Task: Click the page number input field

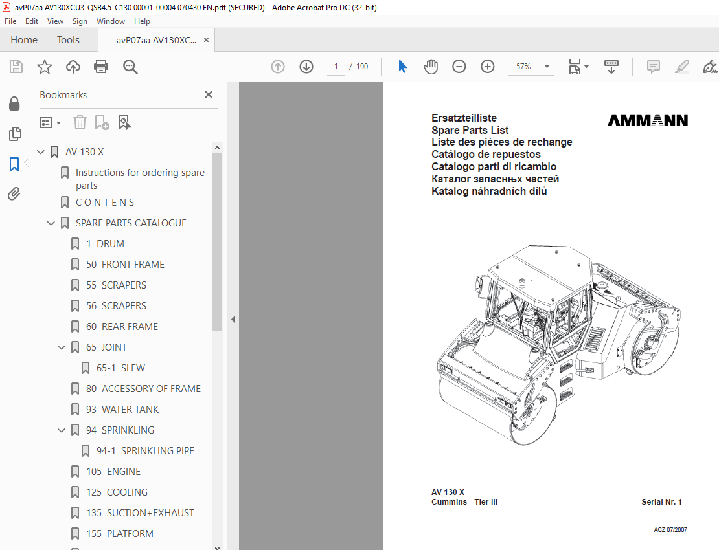Action: point(336,67)
